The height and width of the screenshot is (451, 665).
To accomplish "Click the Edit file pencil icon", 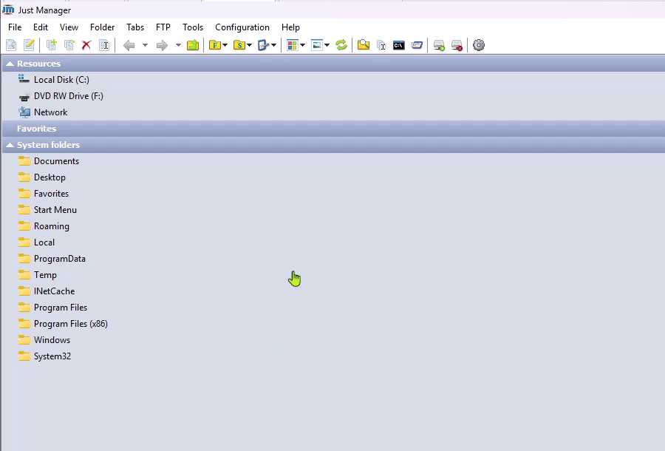I will pyautogui.click(x=29, y=45).
